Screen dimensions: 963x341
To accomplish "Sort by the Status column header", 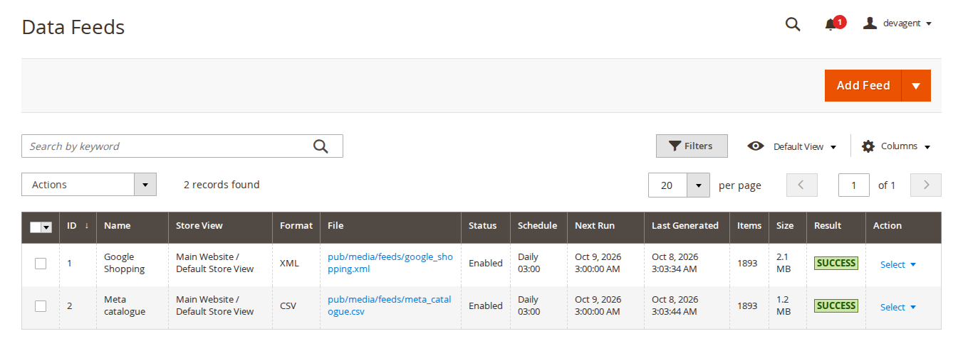I will tap(486, 226).
